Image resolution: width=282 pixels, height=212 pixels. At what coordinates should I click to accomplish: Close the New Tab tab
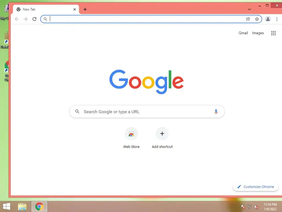pos(74,9)
